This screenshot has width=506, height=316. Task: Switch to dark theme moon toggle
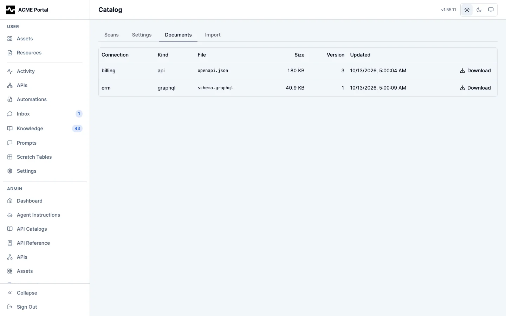click(x=479, y=10)
